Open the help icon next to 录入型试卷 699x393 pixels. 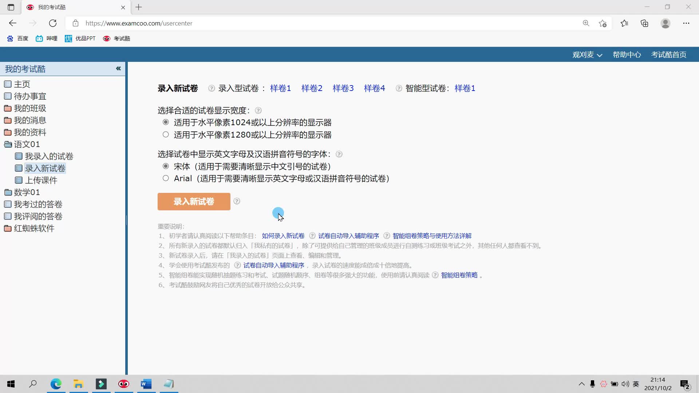point(212,88)
